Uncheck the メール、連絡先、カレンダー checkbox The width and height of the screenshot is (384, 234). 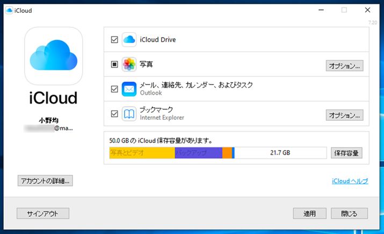coord(114,89)
